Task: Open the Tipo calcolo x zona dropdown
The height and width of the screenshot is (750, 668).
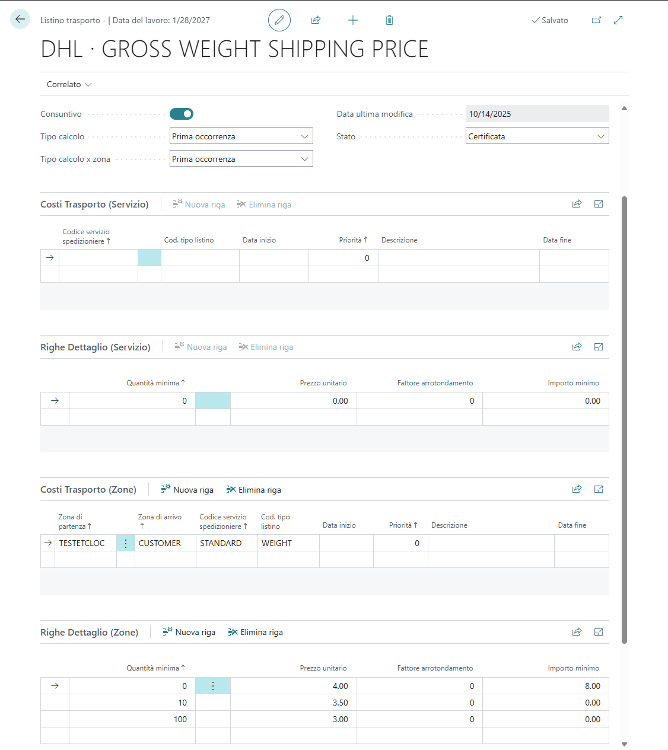Action: click(x=241, y=159)
